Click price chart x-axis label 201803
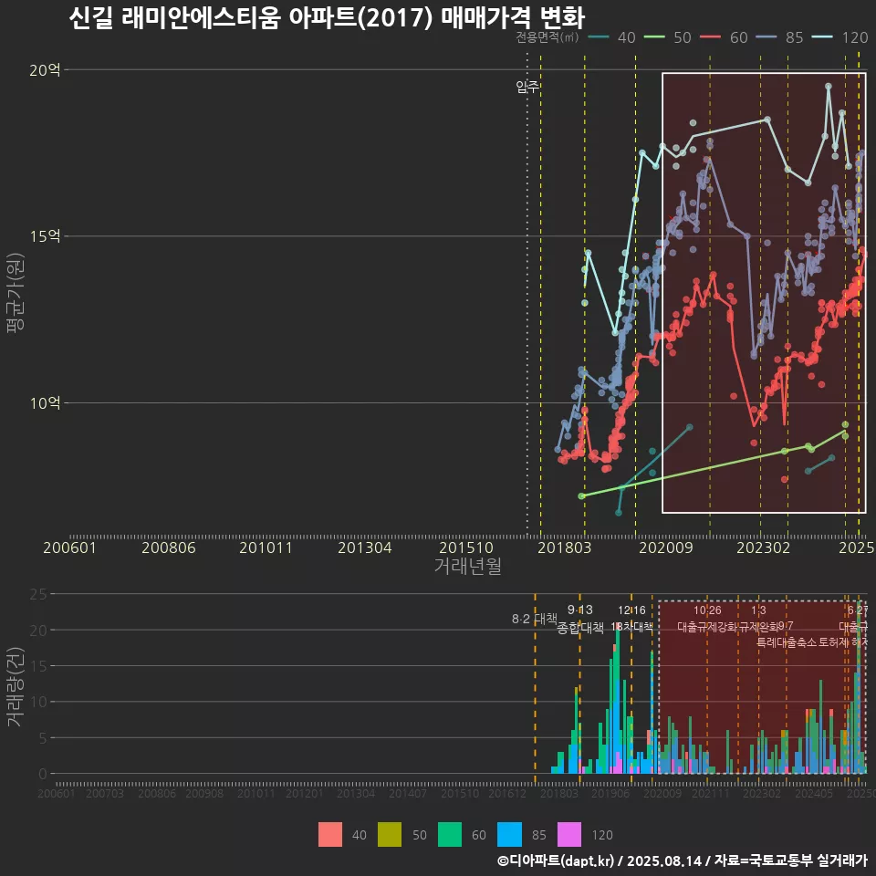Viewport: 876px width, 876px height. [x=564, y=547]
